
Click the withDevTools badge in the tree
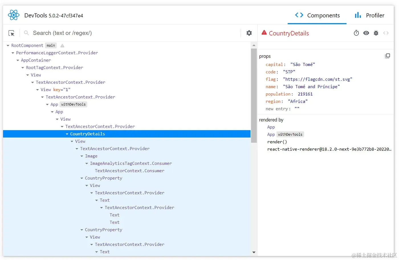point(73,104)
